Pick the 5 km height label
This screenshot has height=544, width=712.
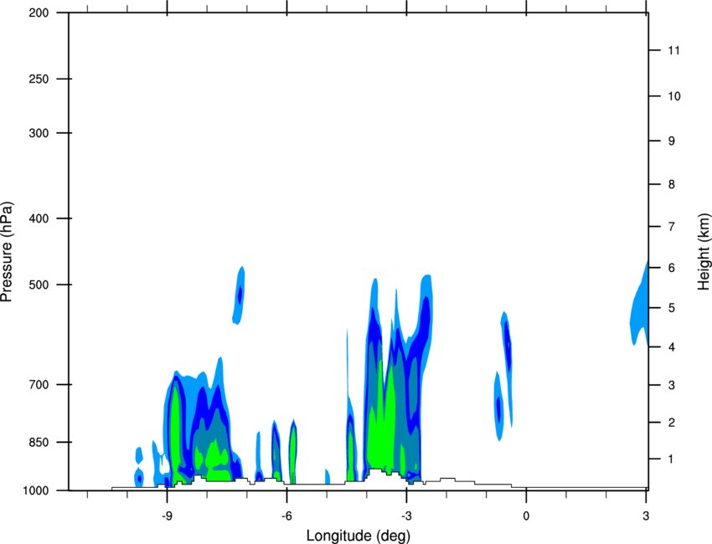coord(671,308)
